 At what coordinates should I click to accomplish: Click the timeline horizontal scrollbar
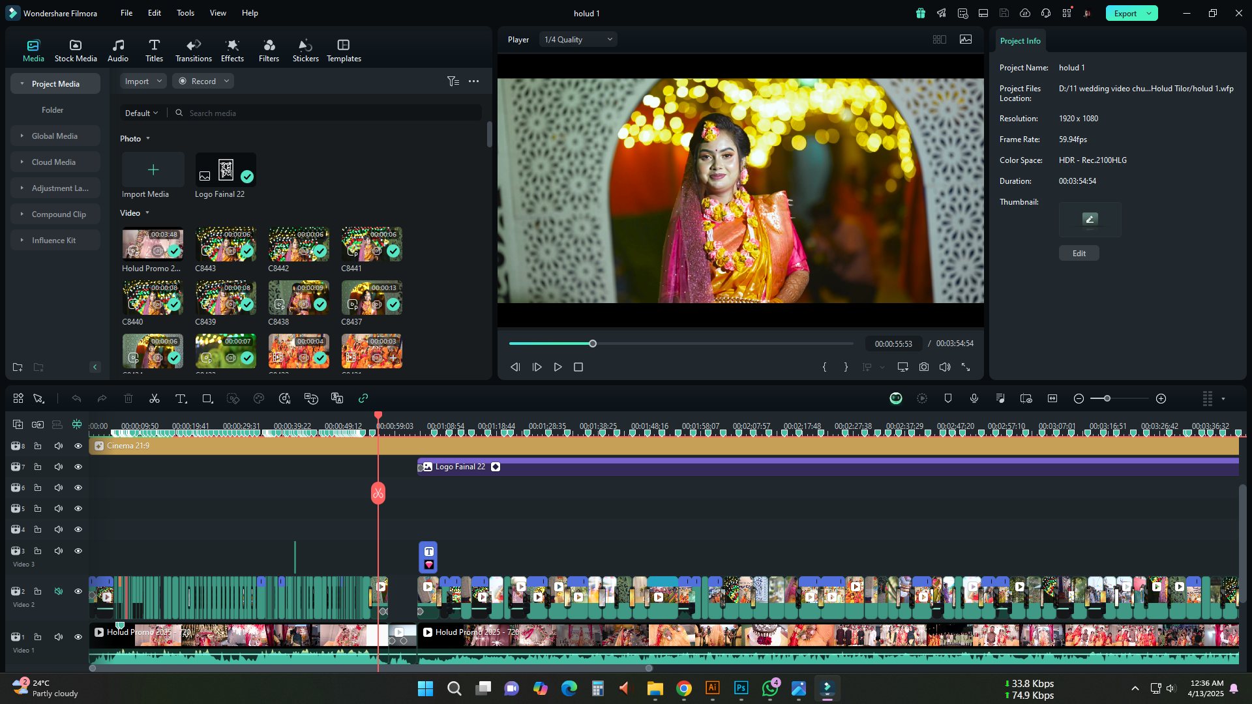coord(370,668)
